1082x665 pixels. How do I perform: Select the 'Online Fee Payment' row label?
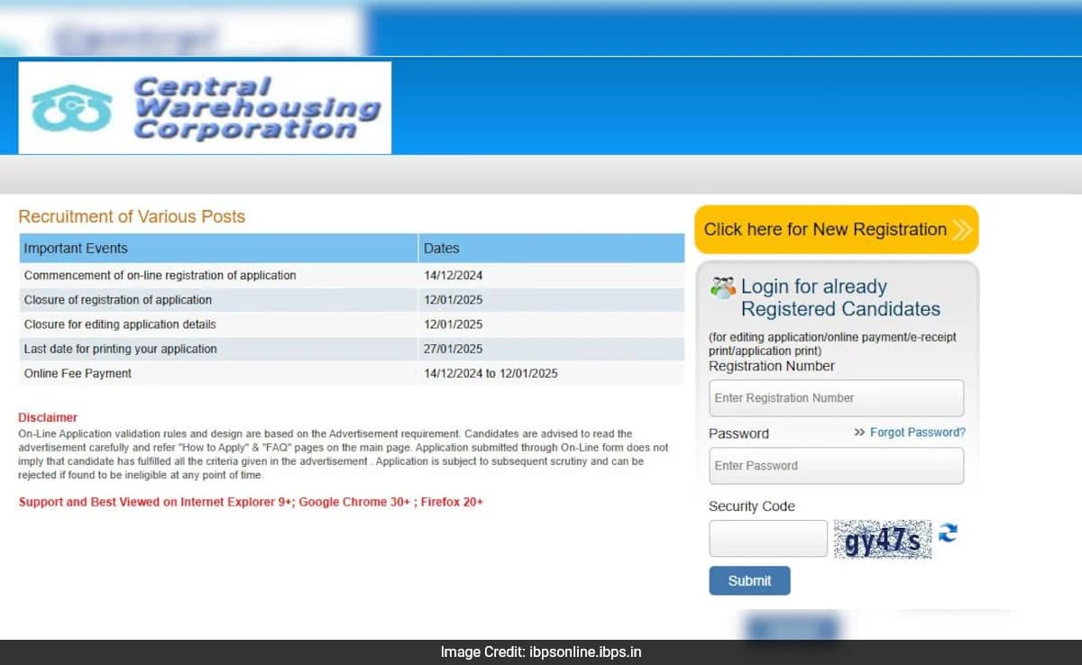(78, 373)
